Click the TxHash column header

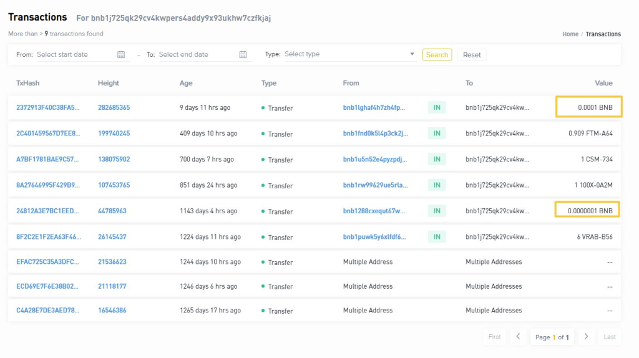tap(27, 83)
